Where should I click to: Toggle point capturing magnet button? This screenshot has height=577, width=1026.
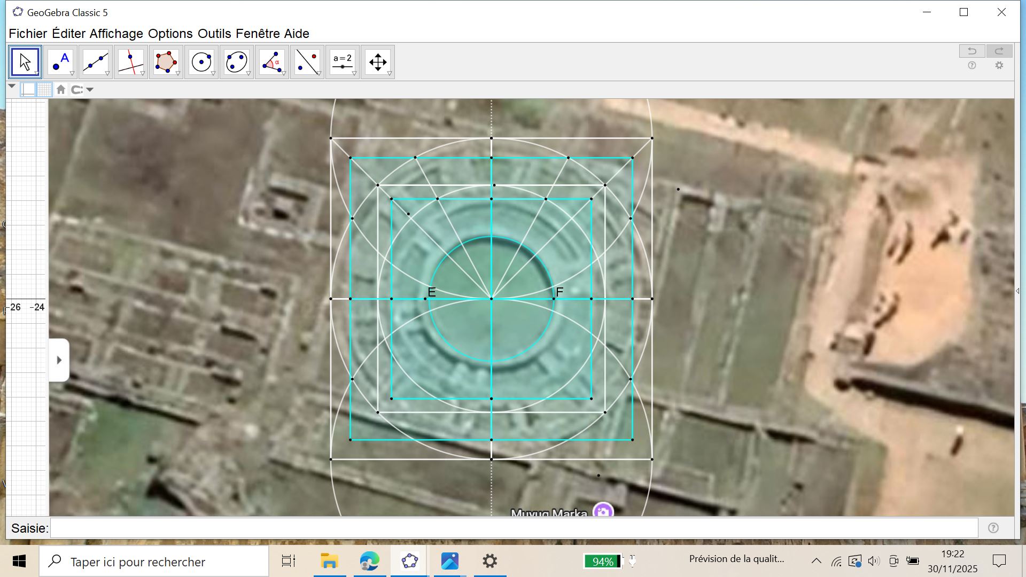[x=77, y=90]
